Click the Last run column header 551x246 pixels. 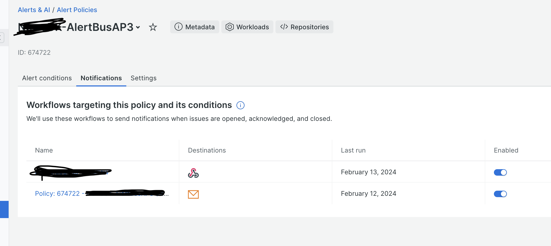tap(353, 150)
